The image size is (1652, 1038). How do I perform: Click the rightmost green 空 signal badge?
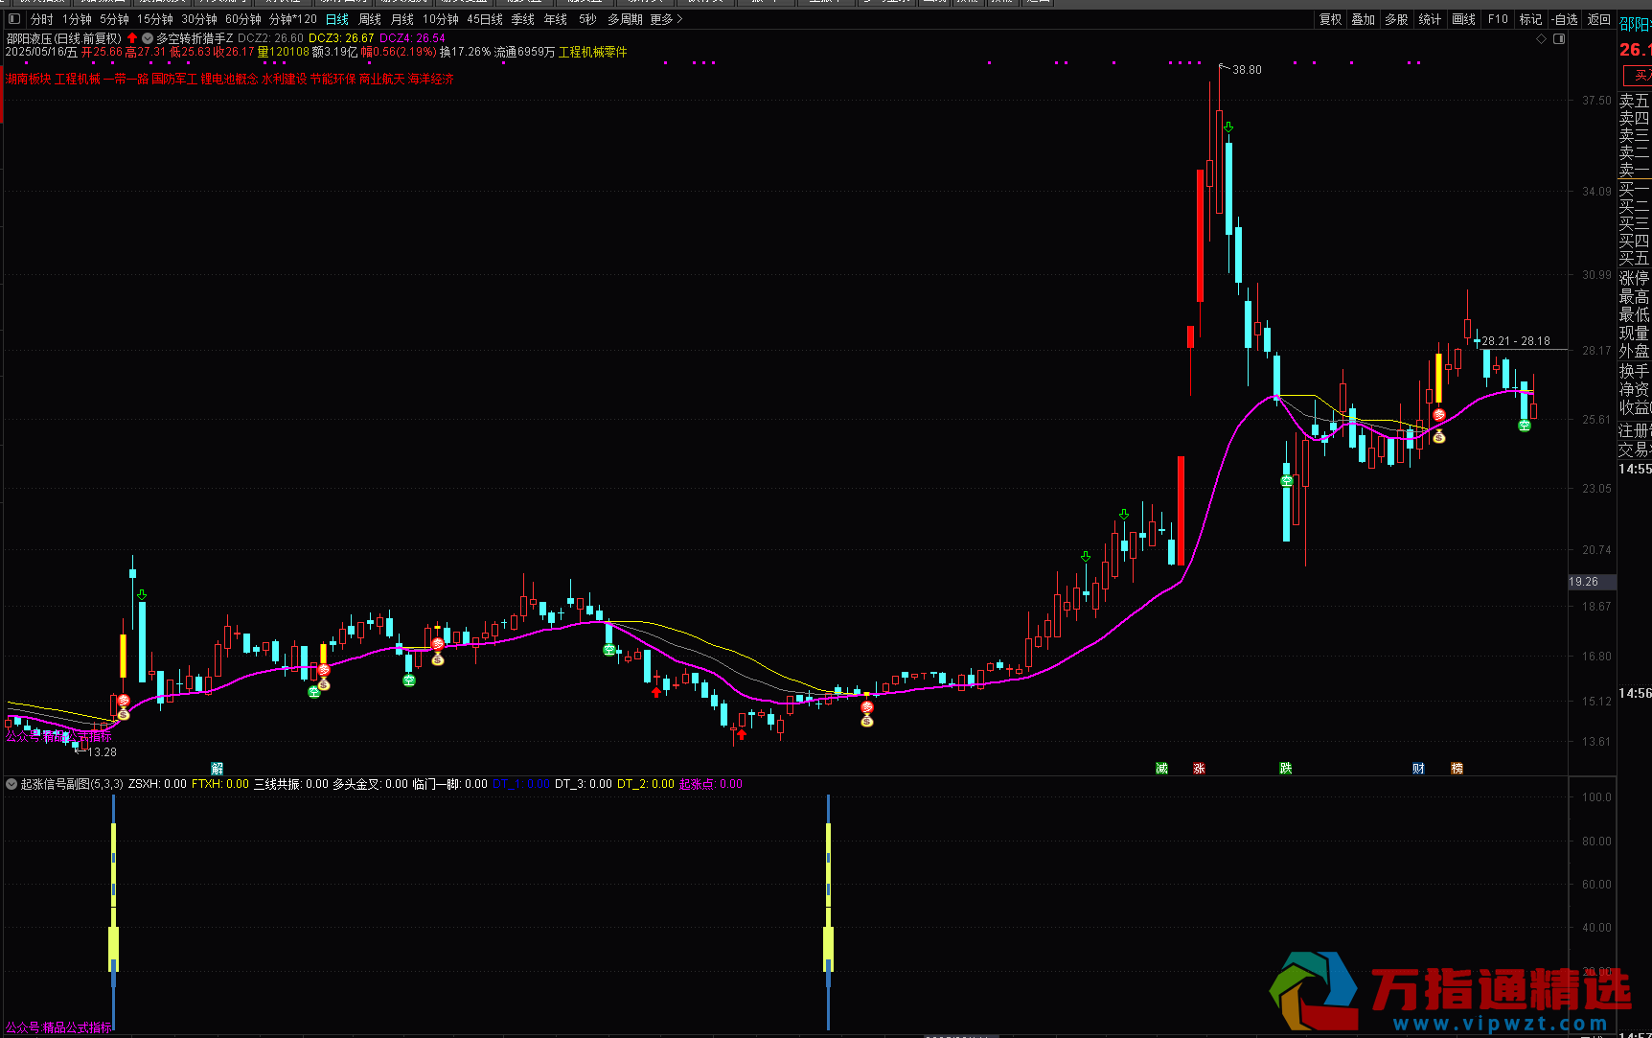click(1525, 426)
